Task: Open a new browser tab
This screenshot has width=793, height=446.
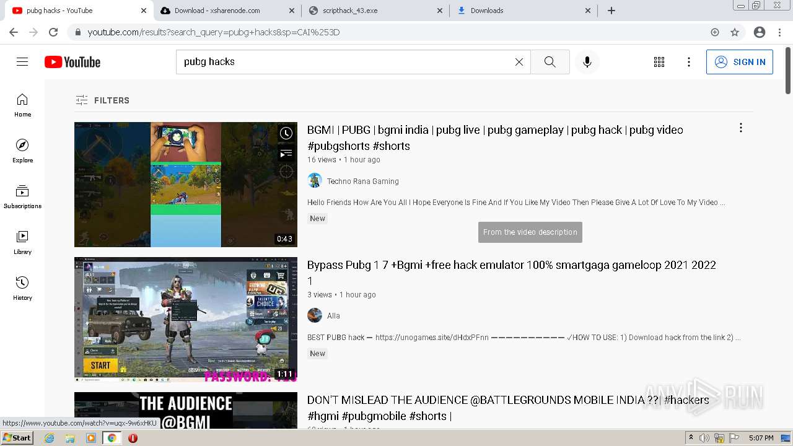Action: click(x=611, y=11)
